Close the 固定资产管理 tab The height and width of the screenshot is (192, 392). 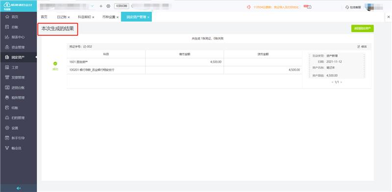148,17
